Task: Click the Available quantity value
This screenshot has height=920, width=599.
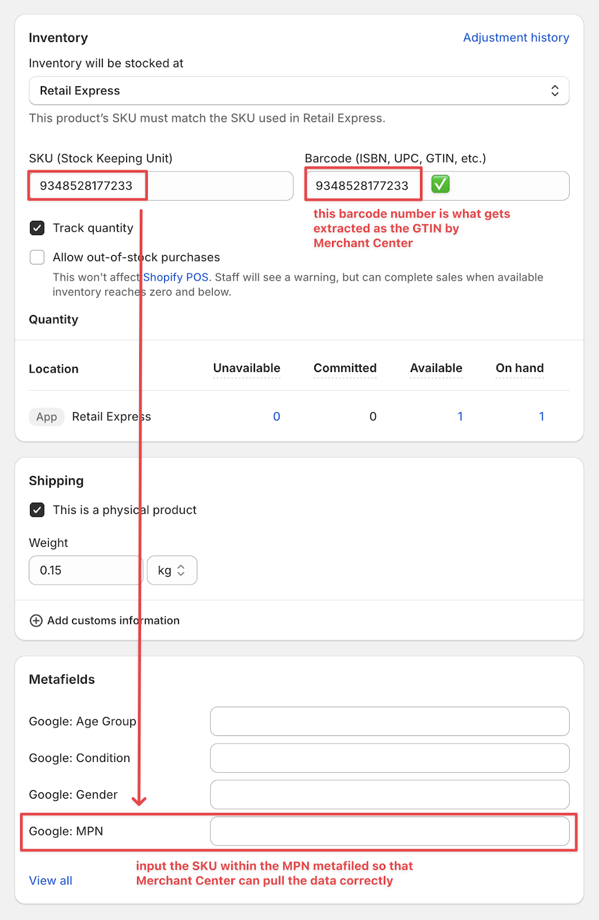Action: tap(460, 417)
